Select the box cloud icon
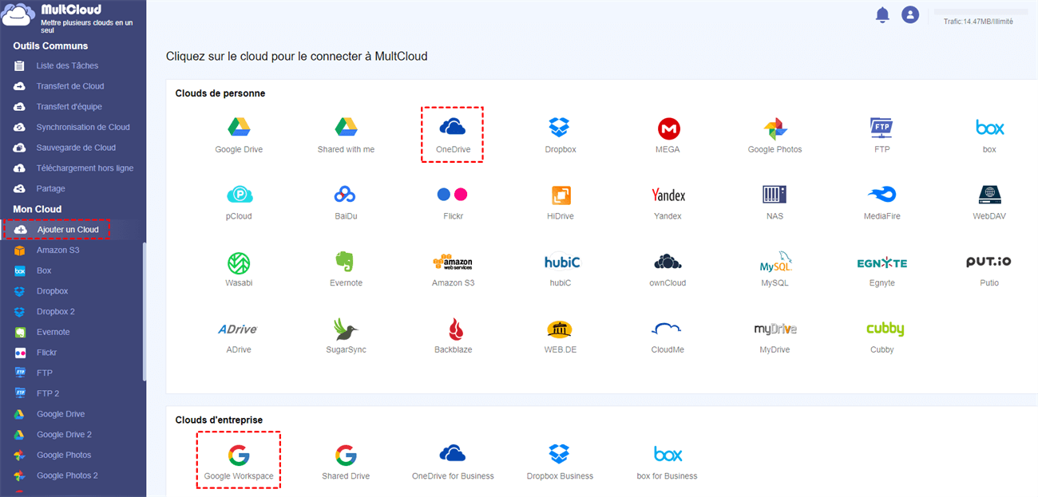1038x497 pixels. pos(989,128)
